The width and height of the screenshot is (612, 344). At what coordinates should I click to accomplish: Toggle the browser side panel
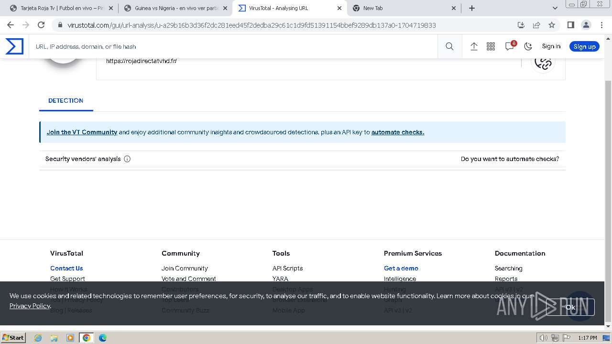[570, 25]
